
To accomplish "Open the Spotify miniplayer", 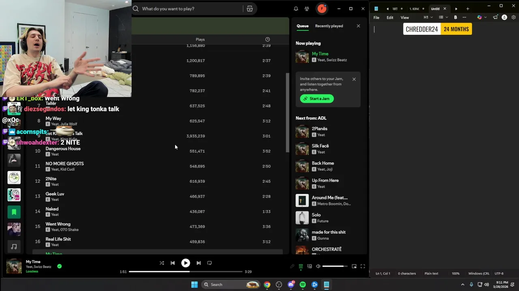I will tap(354, 266).
